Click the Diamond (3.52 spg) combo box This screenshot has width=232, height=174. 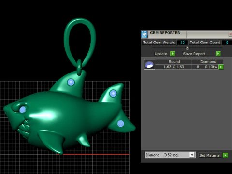(170, 155)
